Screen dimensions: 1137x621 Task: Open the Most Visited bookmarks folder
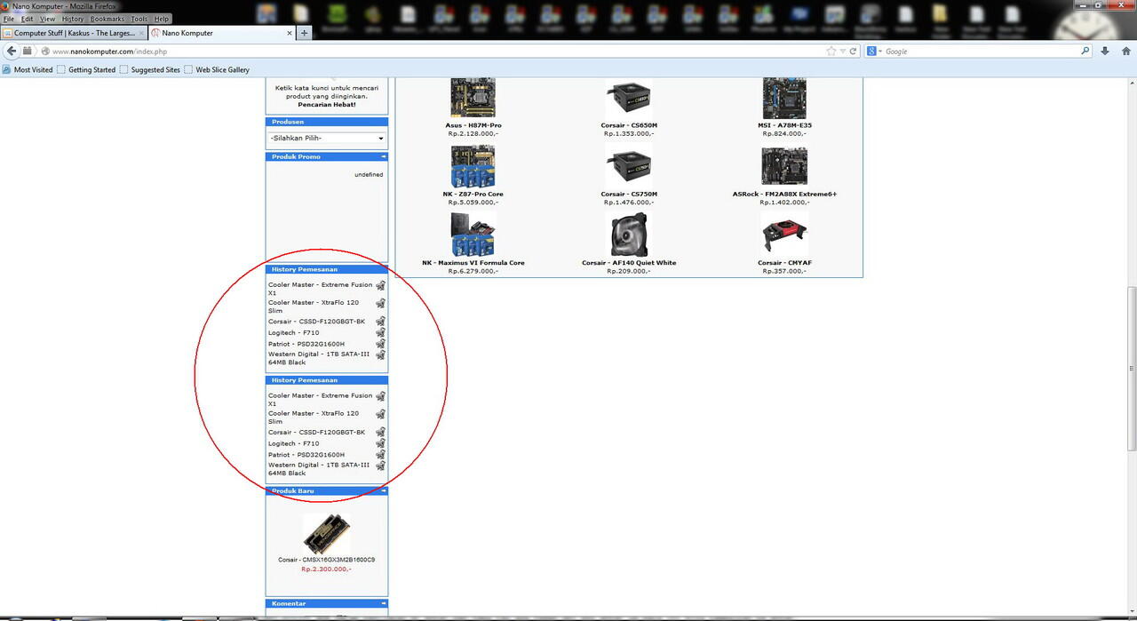point(28,69)
